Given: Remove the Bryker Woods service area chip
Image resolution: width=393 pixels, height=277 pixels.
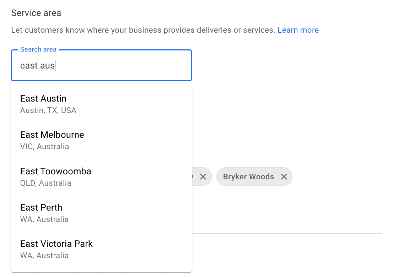Looking at the screenshot, I should coord(284,177).
